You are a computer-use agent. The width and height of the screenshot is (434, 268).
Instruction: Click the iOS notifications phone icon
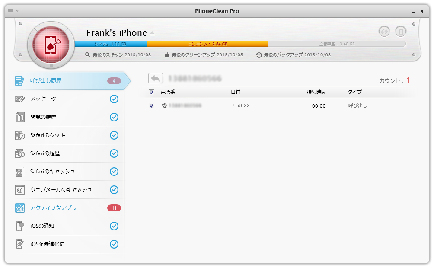click(x=19, y=226)
